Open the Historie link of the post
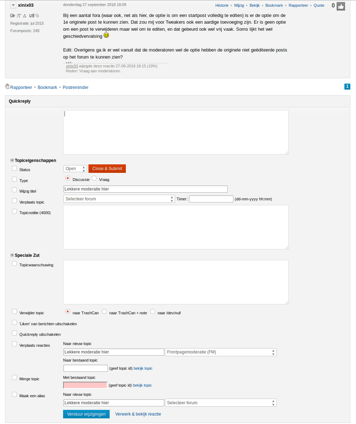This screenshot has height=424, width=356. [222, 6]
